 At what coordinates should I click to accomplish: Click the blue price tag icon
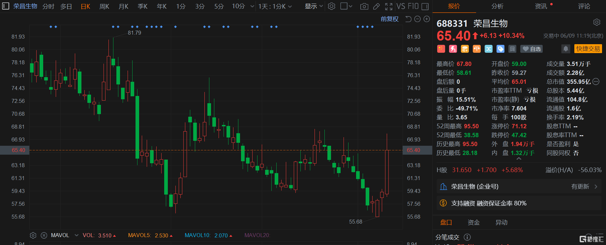[500, 49]
